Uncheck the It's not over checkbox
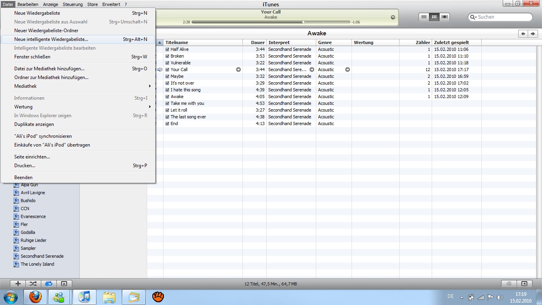This screenshot has width=542, height=305. coord(167,83)
